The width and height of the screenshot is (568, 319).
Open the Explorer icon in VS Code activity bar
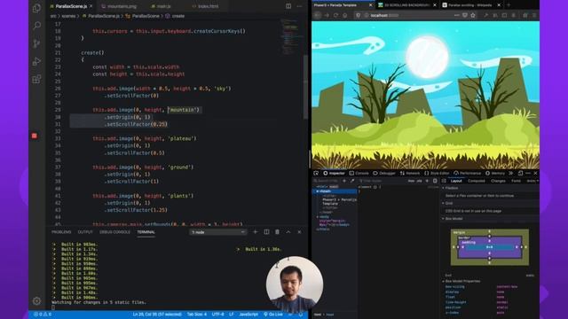click(x=36, y=8)
